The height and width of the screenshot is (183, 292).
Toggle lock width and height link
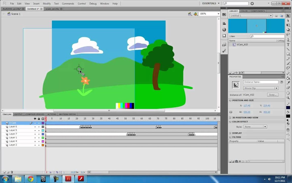(231, 112)
